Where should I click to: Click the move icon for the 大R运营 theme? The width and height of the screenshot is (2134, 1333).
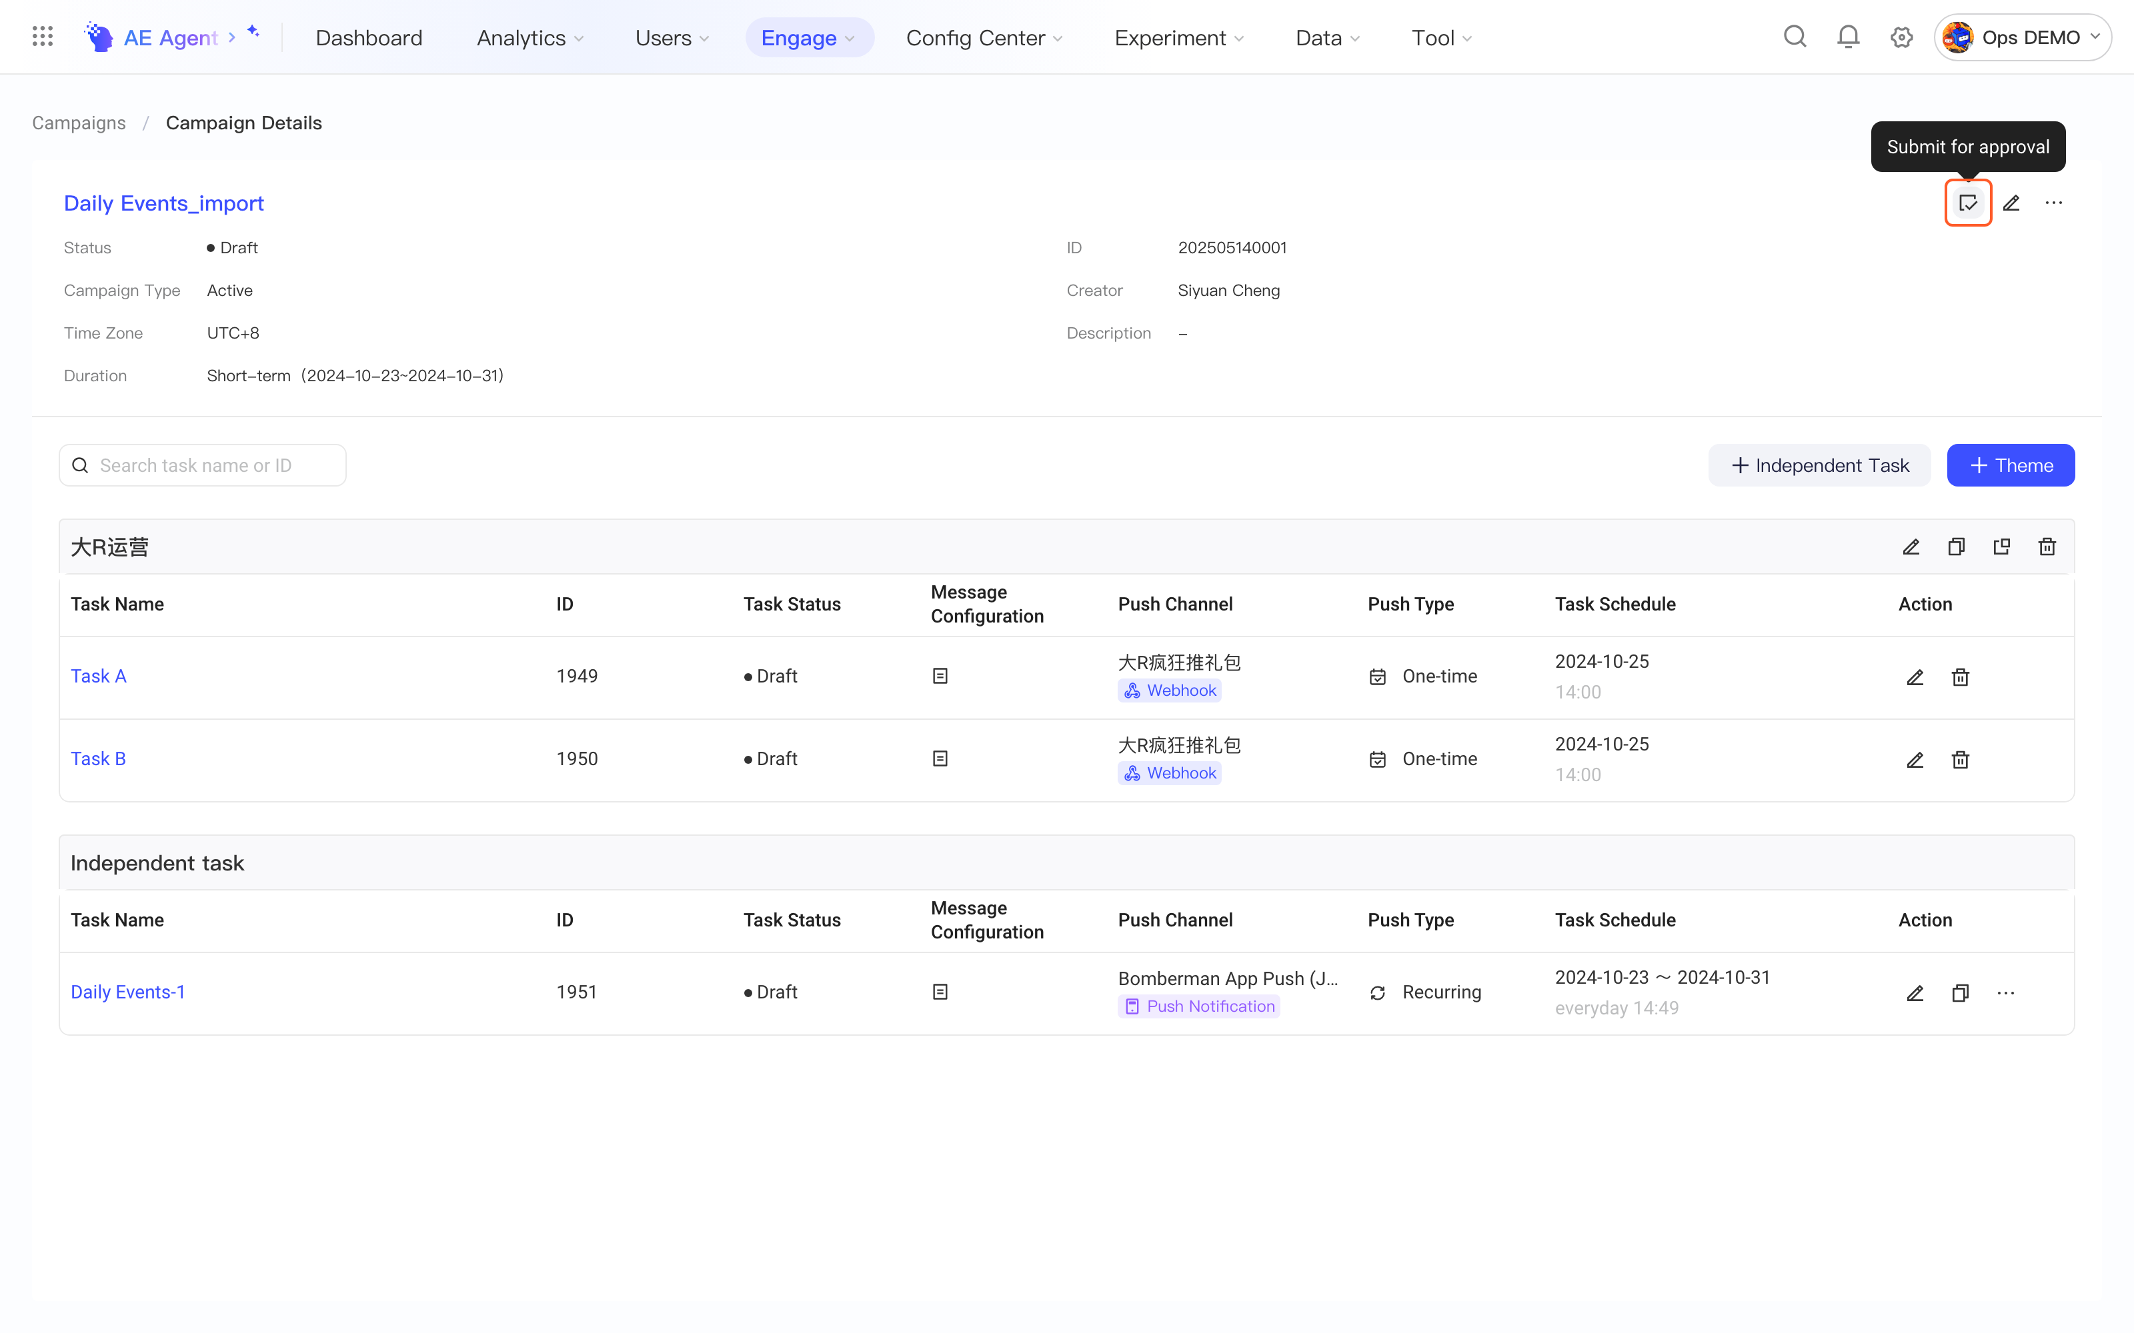tap(2002, 547)
